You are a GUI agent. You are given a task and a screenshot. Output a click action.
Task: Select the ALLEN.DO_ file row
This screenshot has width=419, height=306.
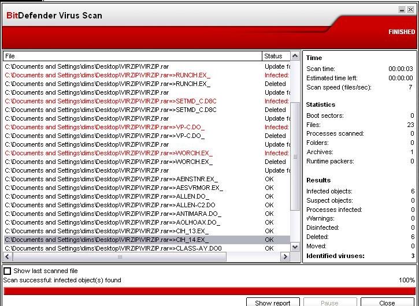[x=147, y=196]
